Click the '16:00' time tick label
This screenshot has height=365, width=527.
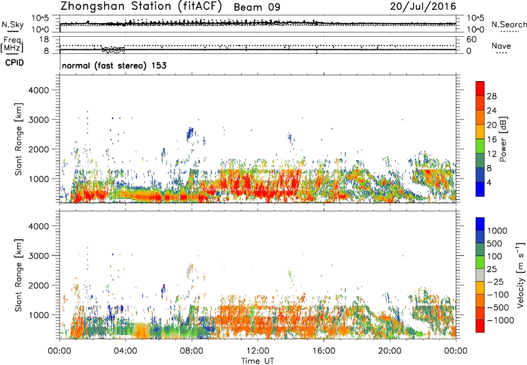click(x=323, y=351)
